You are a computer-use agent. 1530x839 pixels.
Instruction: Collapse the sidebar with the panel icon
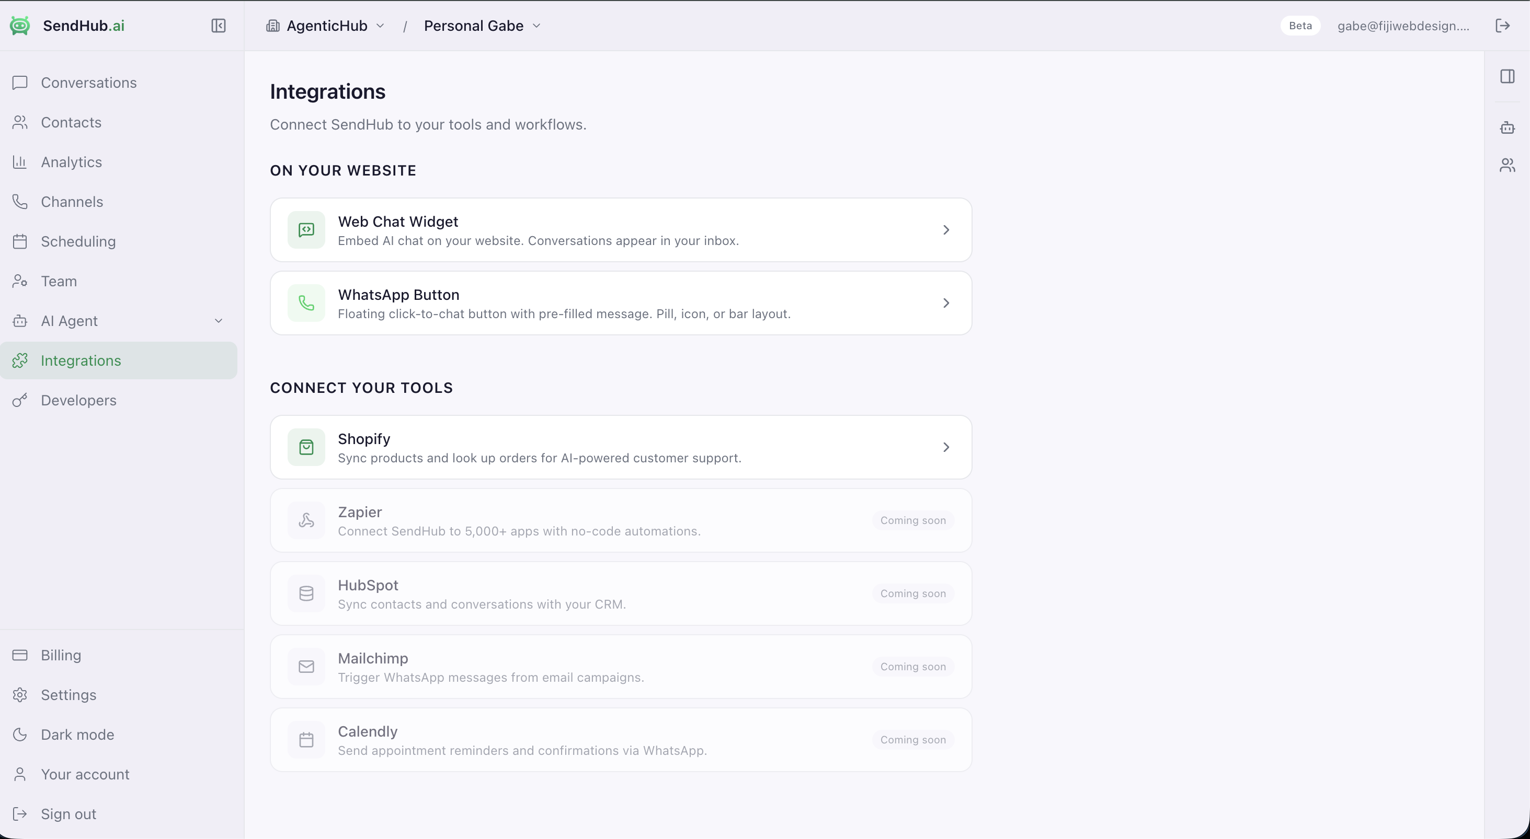click(x=219, y=26)
